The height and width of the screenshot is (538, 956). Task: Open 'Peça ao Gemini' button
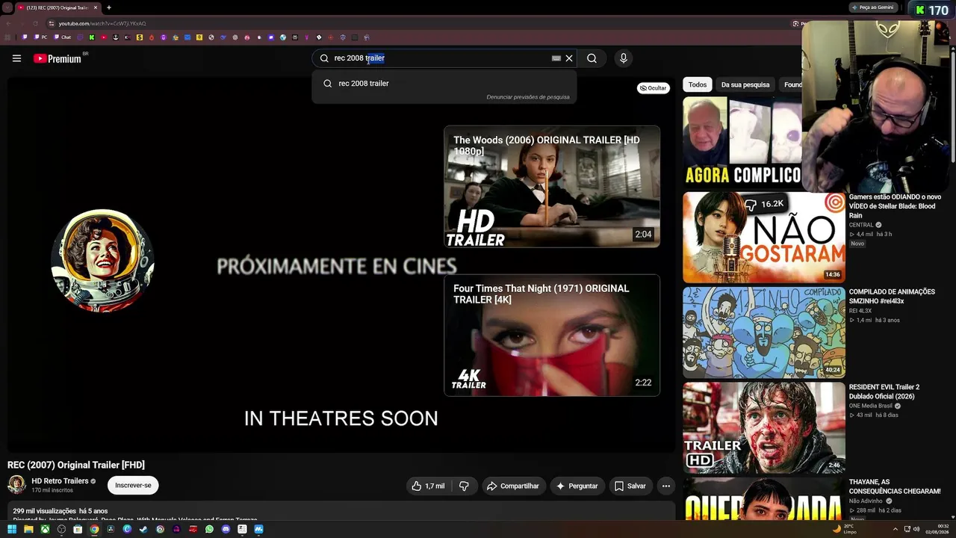click(x=874, y=7)
